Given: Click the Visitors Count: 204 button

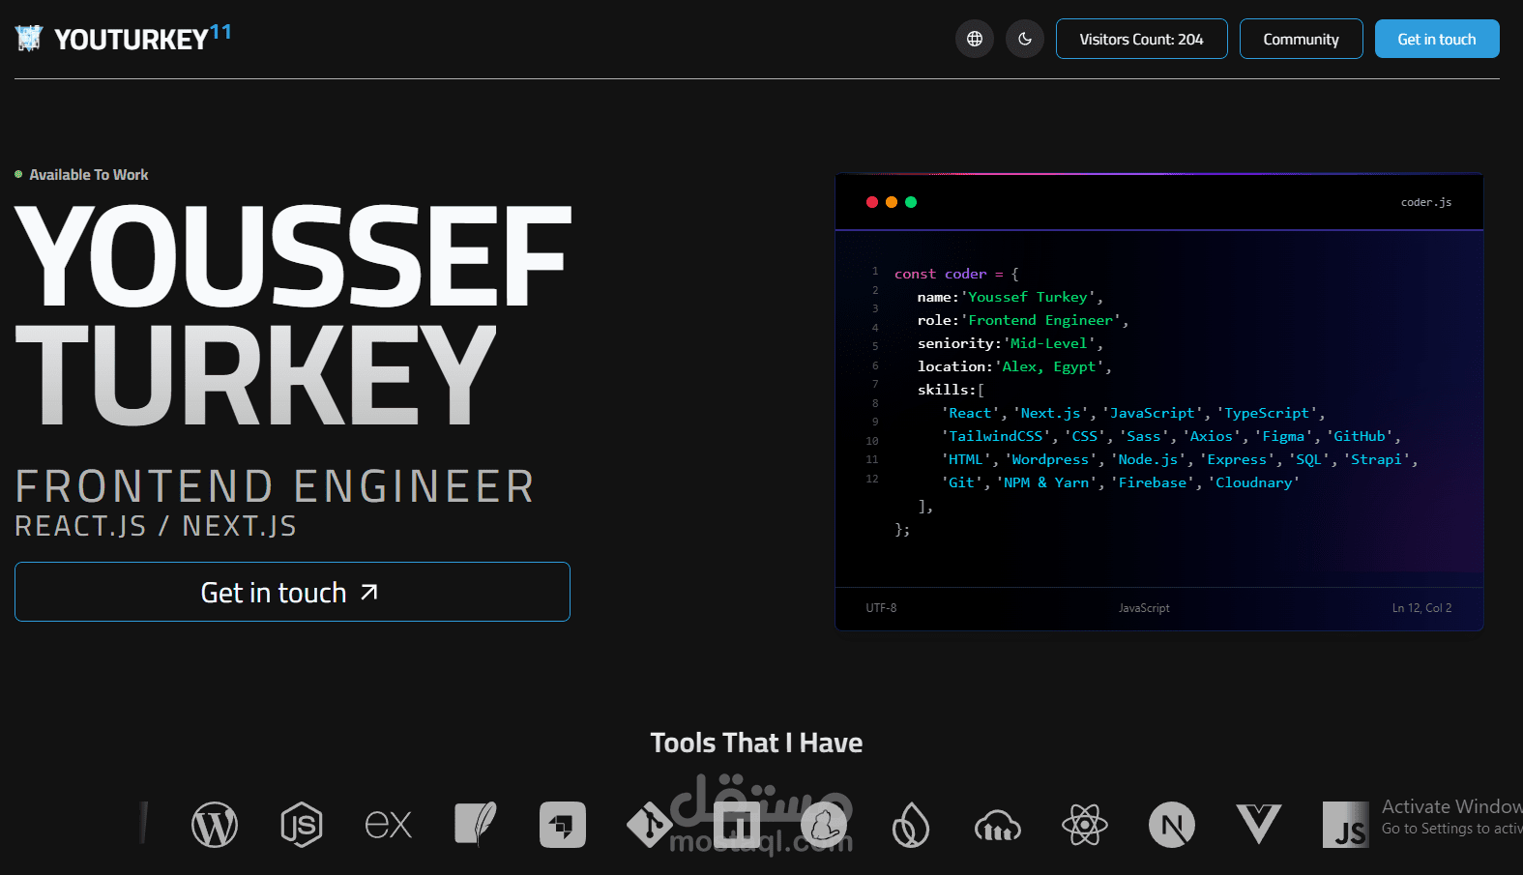Looking at the screenshot, I should pos(1141,39).
